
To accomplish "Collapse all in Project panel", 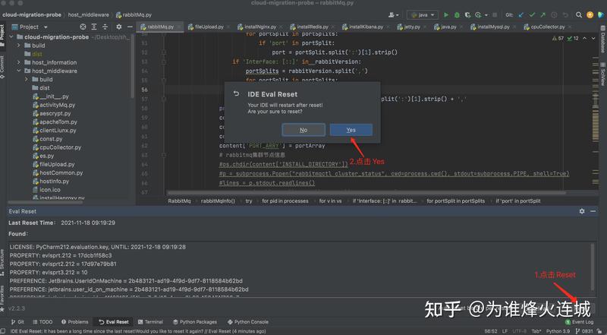I will click(x=105, y=27).
